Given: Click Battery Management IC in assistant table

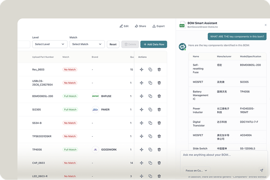Looking at the screenshot, I should click(200, 95).
